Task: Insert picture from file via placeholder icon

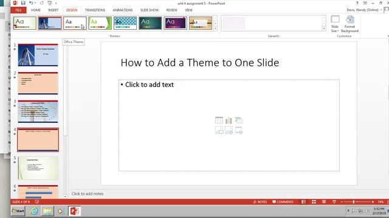Action: pos(219,130)
